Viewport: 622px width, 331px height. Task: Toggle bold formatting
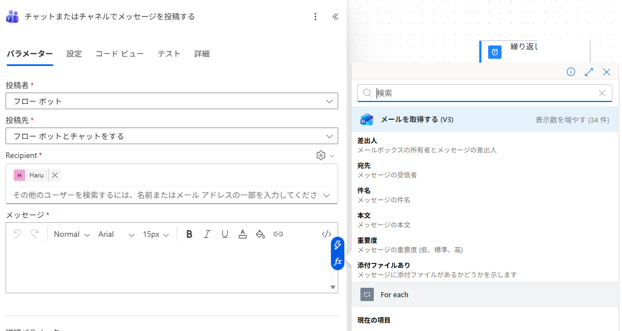click(189, 235)
